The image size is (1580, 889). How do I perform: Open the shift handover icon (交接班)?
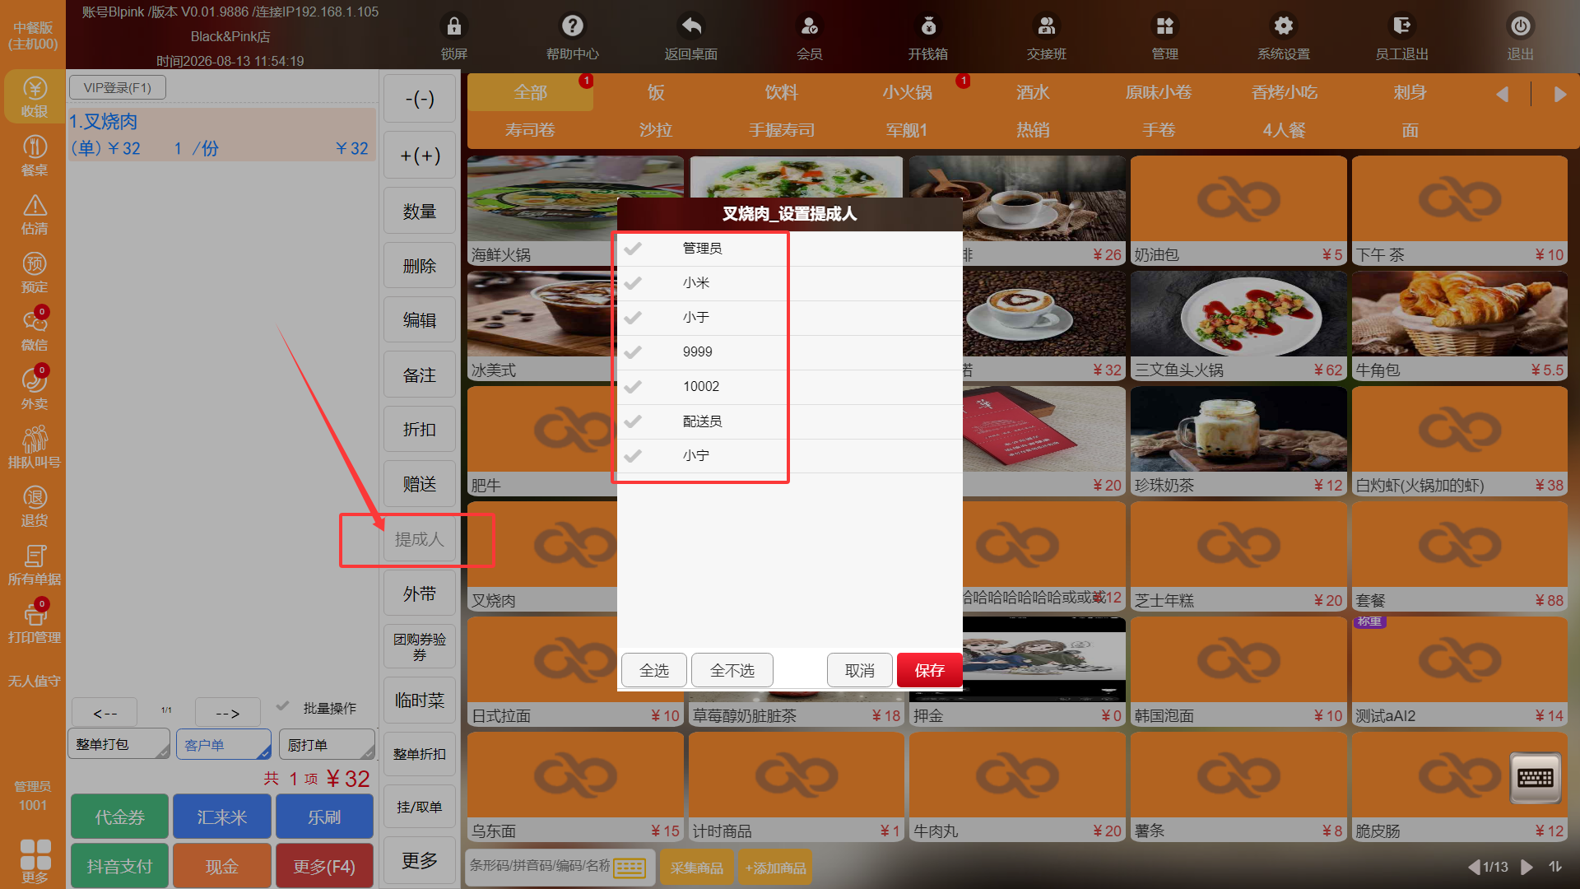pyautogui.click(x=1047, y=26)
